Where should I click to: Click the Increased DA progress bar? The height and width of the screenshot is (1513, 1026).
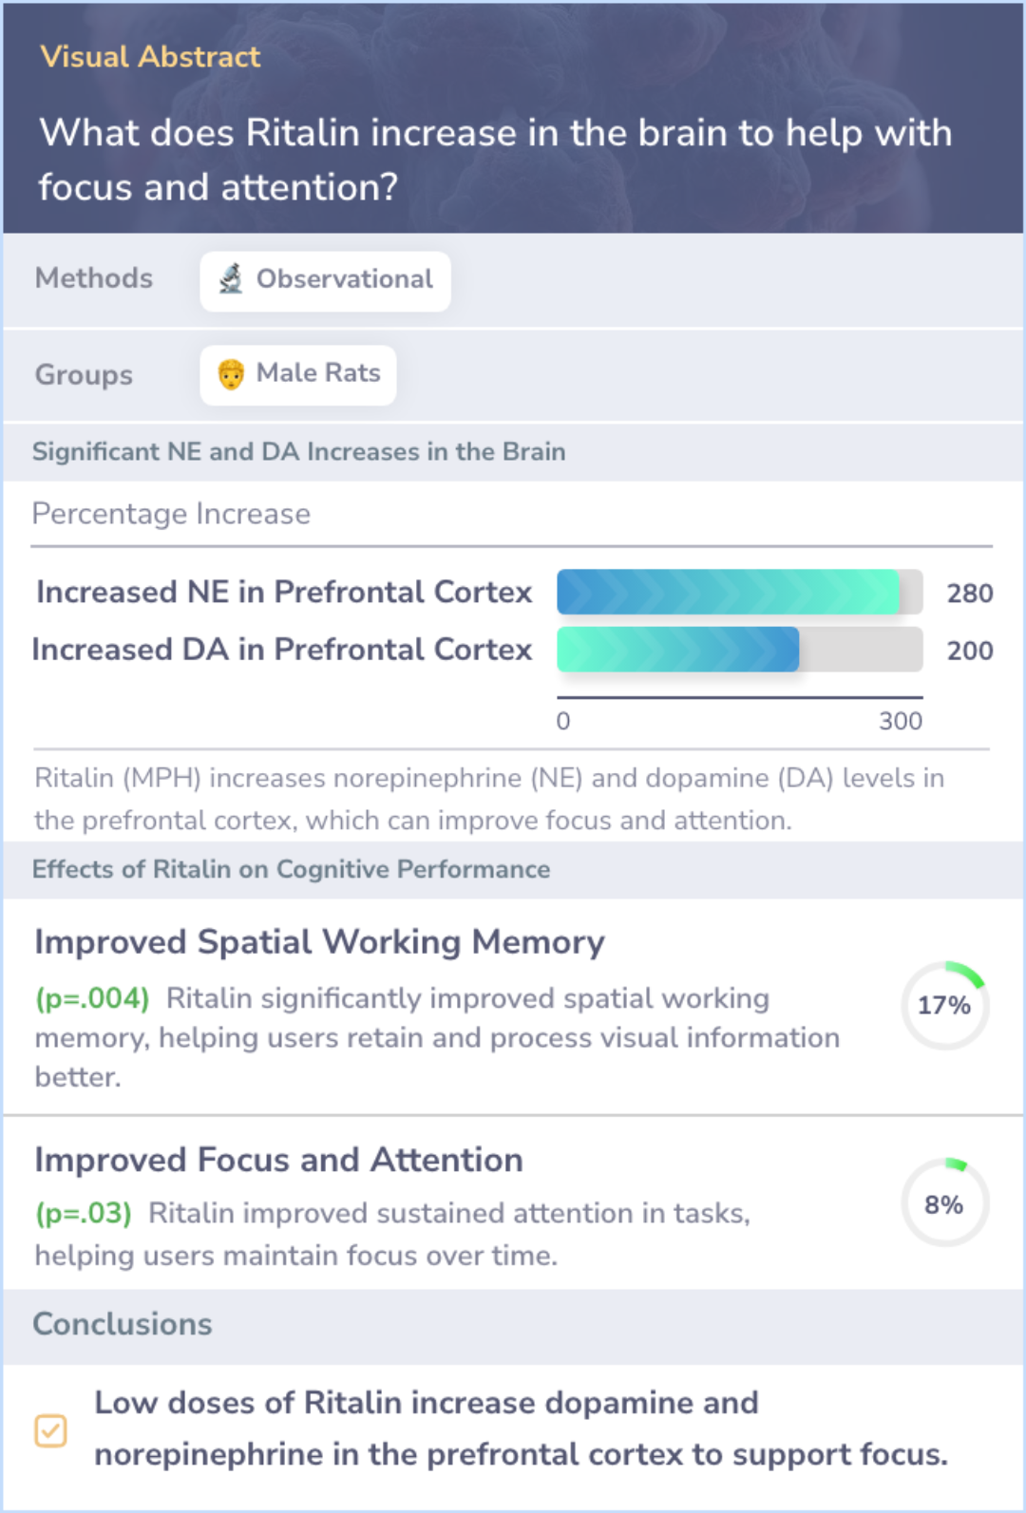739,650
